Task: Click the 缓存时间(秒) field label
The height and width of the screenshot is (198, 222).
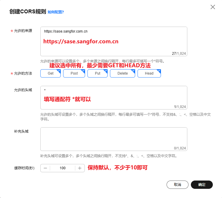Action: click(24, 168)
